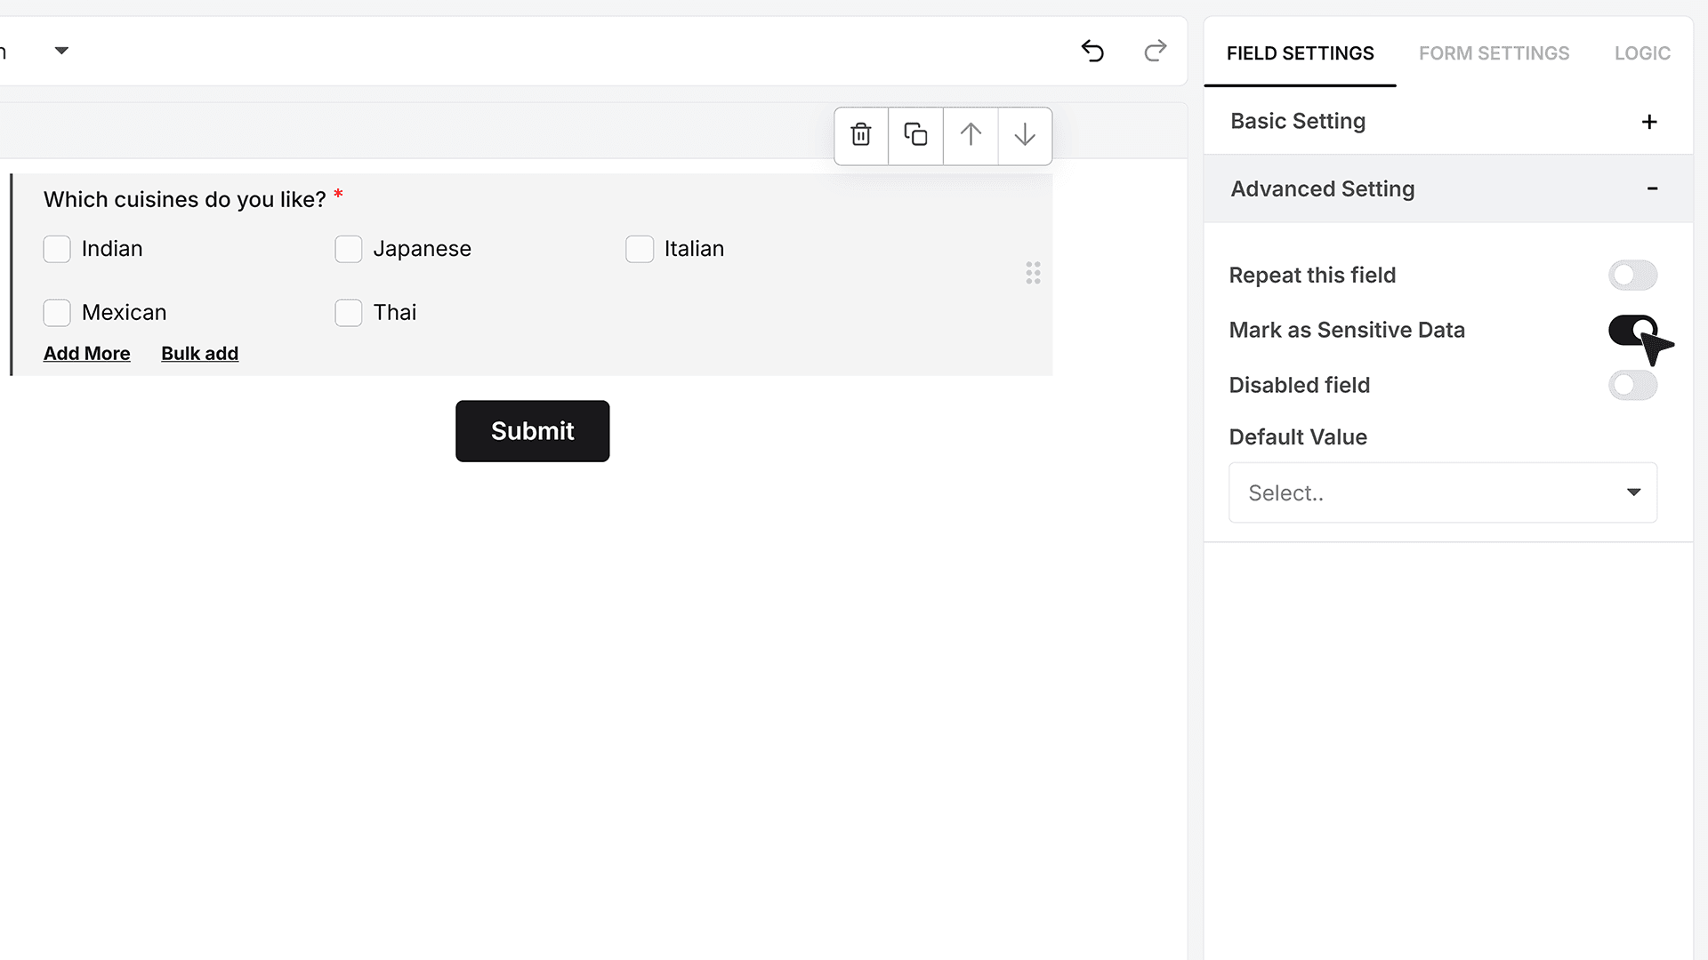Image resolution: width=1708 pixels, height=960 pixels.
Task: Undo the last change
Action: (x=1092, y=51)
